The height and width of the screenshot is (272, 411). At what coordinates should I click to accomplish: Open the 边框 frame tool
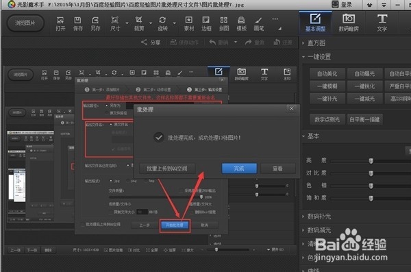[x=206, y=23]
